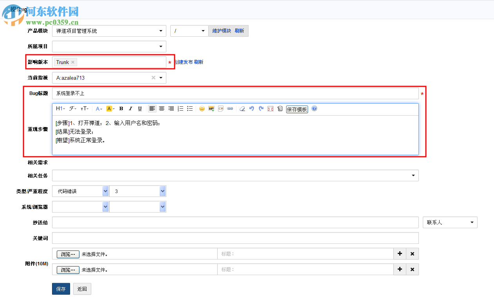Insert an image into the editor
The image size is (494, 297).
pos(211,109)
